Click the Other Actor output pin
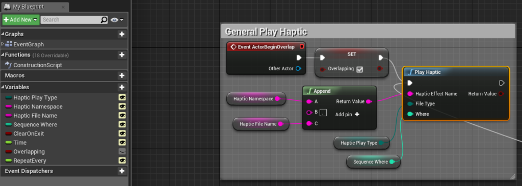Screen dimensions: 522x186 (x=298, y=69)
